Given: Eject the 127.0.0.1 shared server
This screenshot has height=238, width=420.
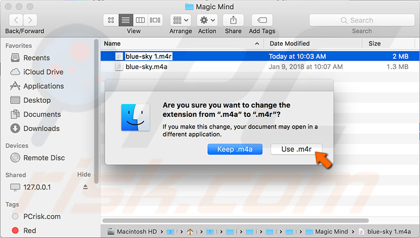Looking at the screenshot, I should pyautogui.click(x=86, y=187).
